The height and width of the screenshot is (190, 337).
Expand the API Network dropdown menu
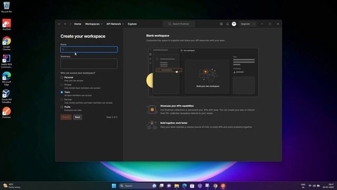115,24
